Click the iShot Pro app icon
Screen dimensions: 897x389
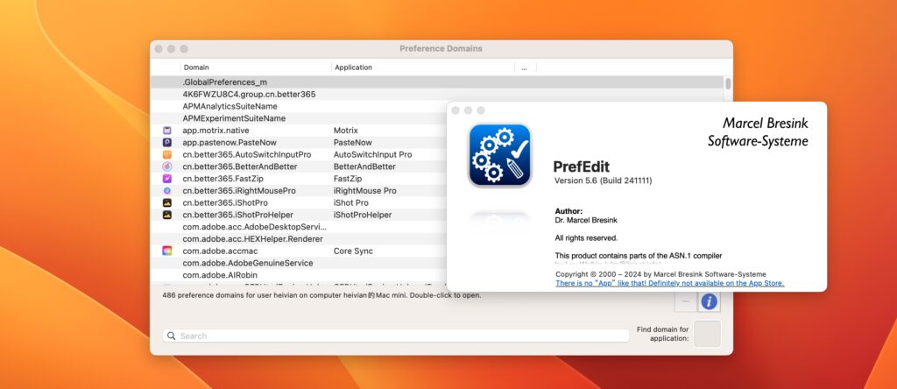pos(167,202)
